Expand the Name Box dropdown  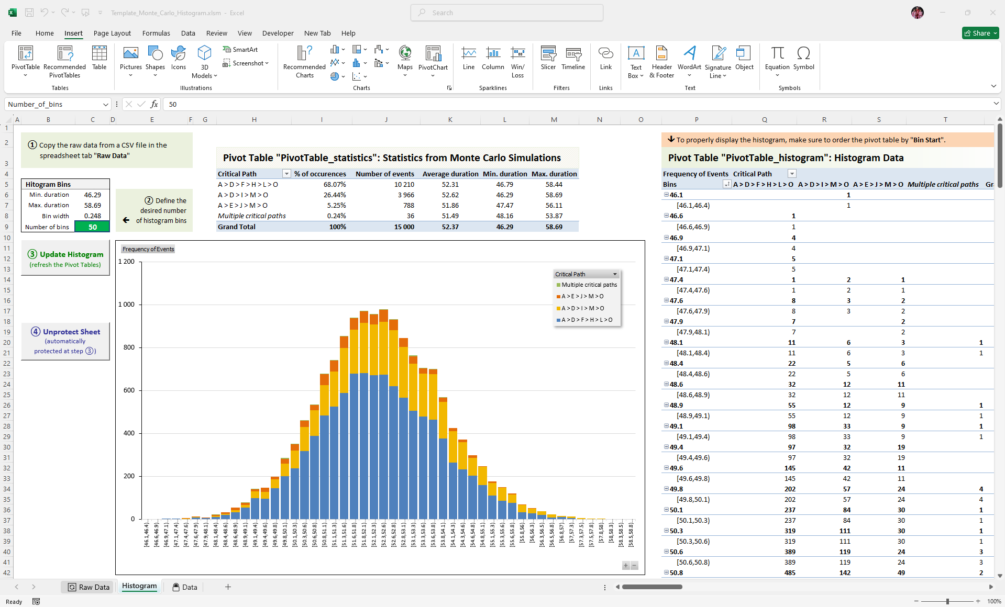[x=105, y=105]
